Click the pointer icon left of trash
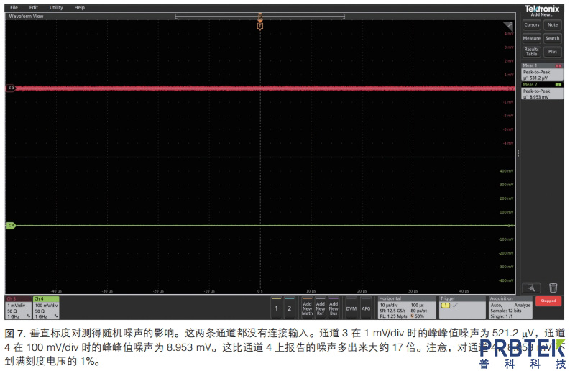 [x=531, y=287]
